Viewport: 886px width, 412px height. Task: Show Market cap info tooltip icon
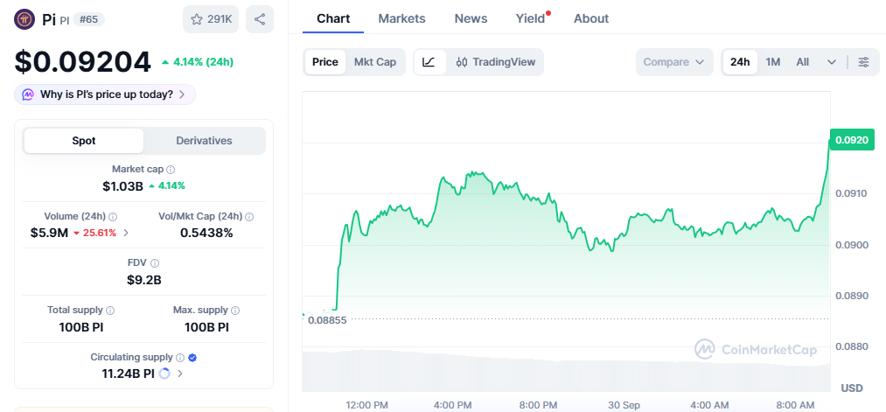[171, 169]
